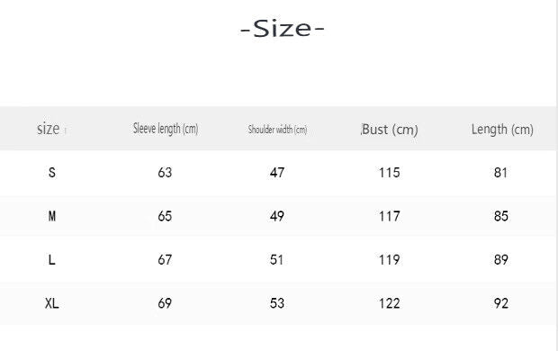Click length value 85 in M row

pos(501,216)
